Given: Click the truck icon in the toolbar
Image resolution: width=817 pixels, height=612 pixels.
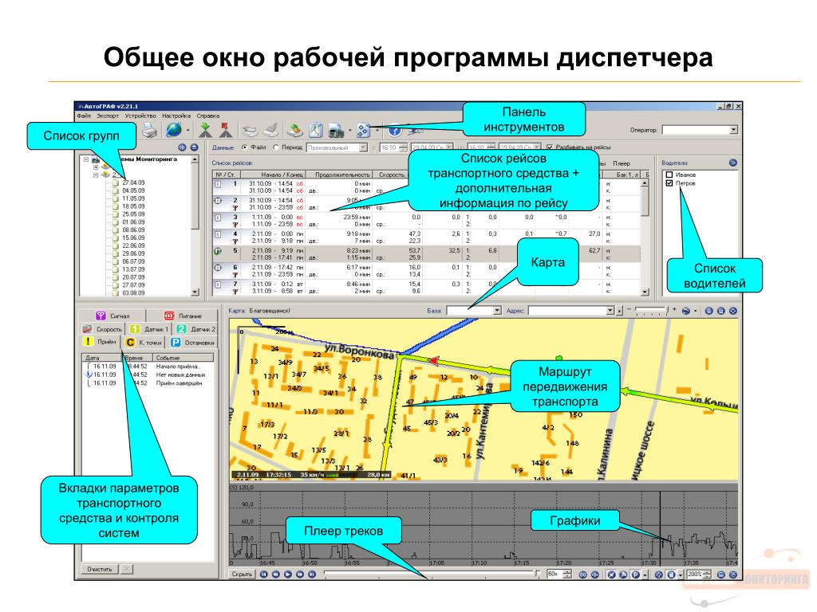Looking at the screenshot, I should coord(337,130).
